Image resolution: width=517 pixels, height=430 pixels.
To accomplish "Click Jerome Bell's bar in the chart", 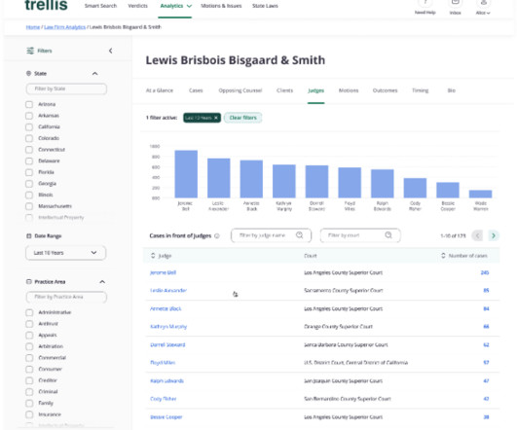I will click(x=186, y=174).
